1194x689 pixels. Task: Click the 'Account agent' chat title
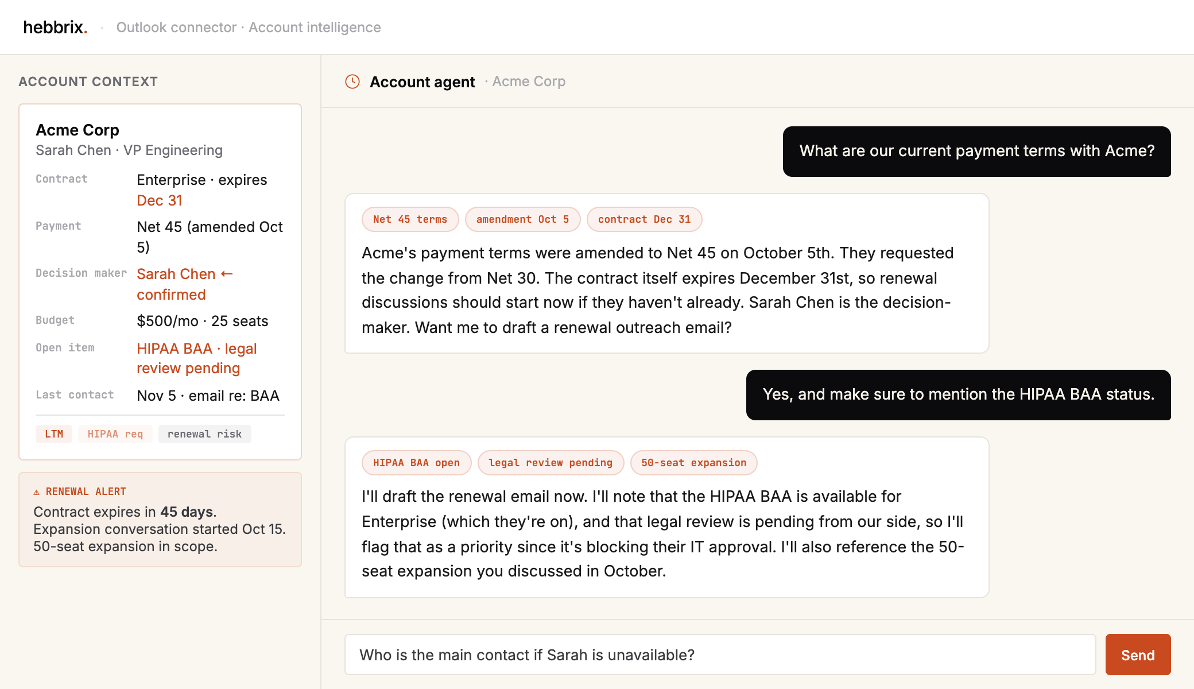pyautogui.click(x=422, y=82)
